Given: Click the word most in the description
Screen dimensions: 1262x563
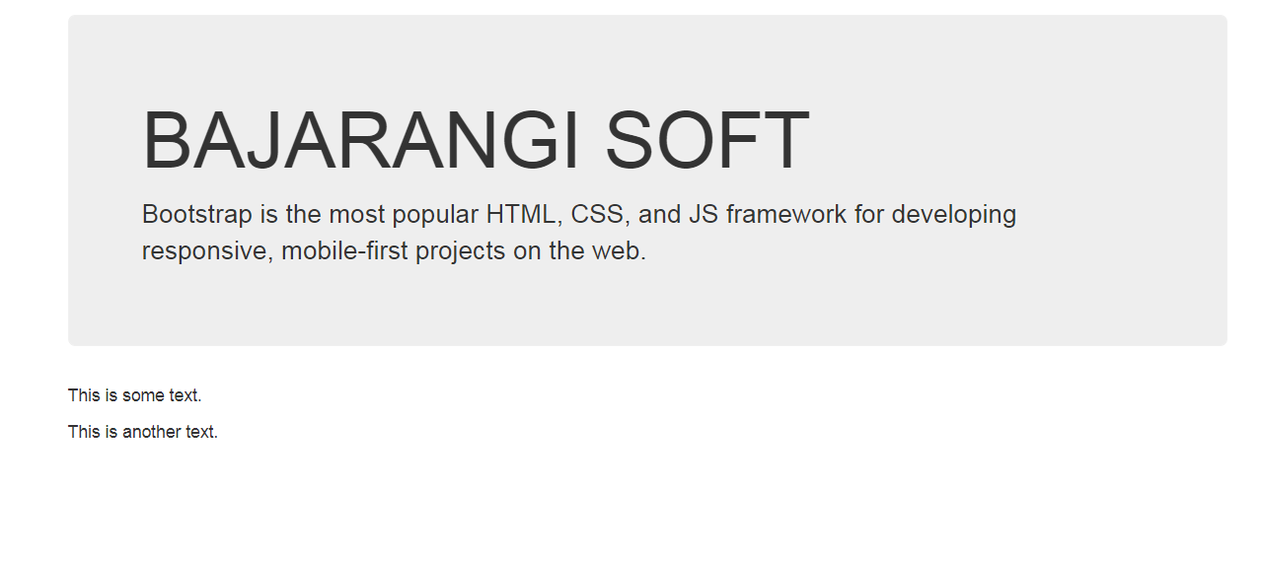Looking at the screenshot, I should 357,215.
